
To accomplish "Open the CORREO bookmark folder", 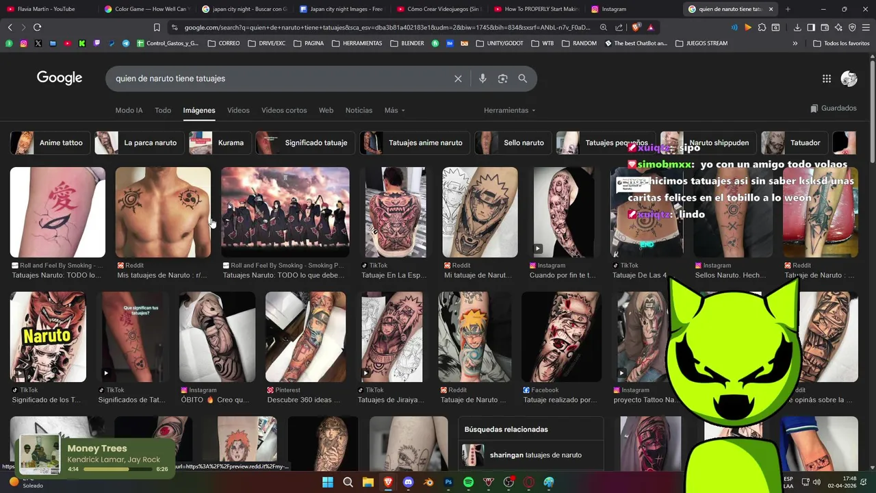I will pos(224,43).
